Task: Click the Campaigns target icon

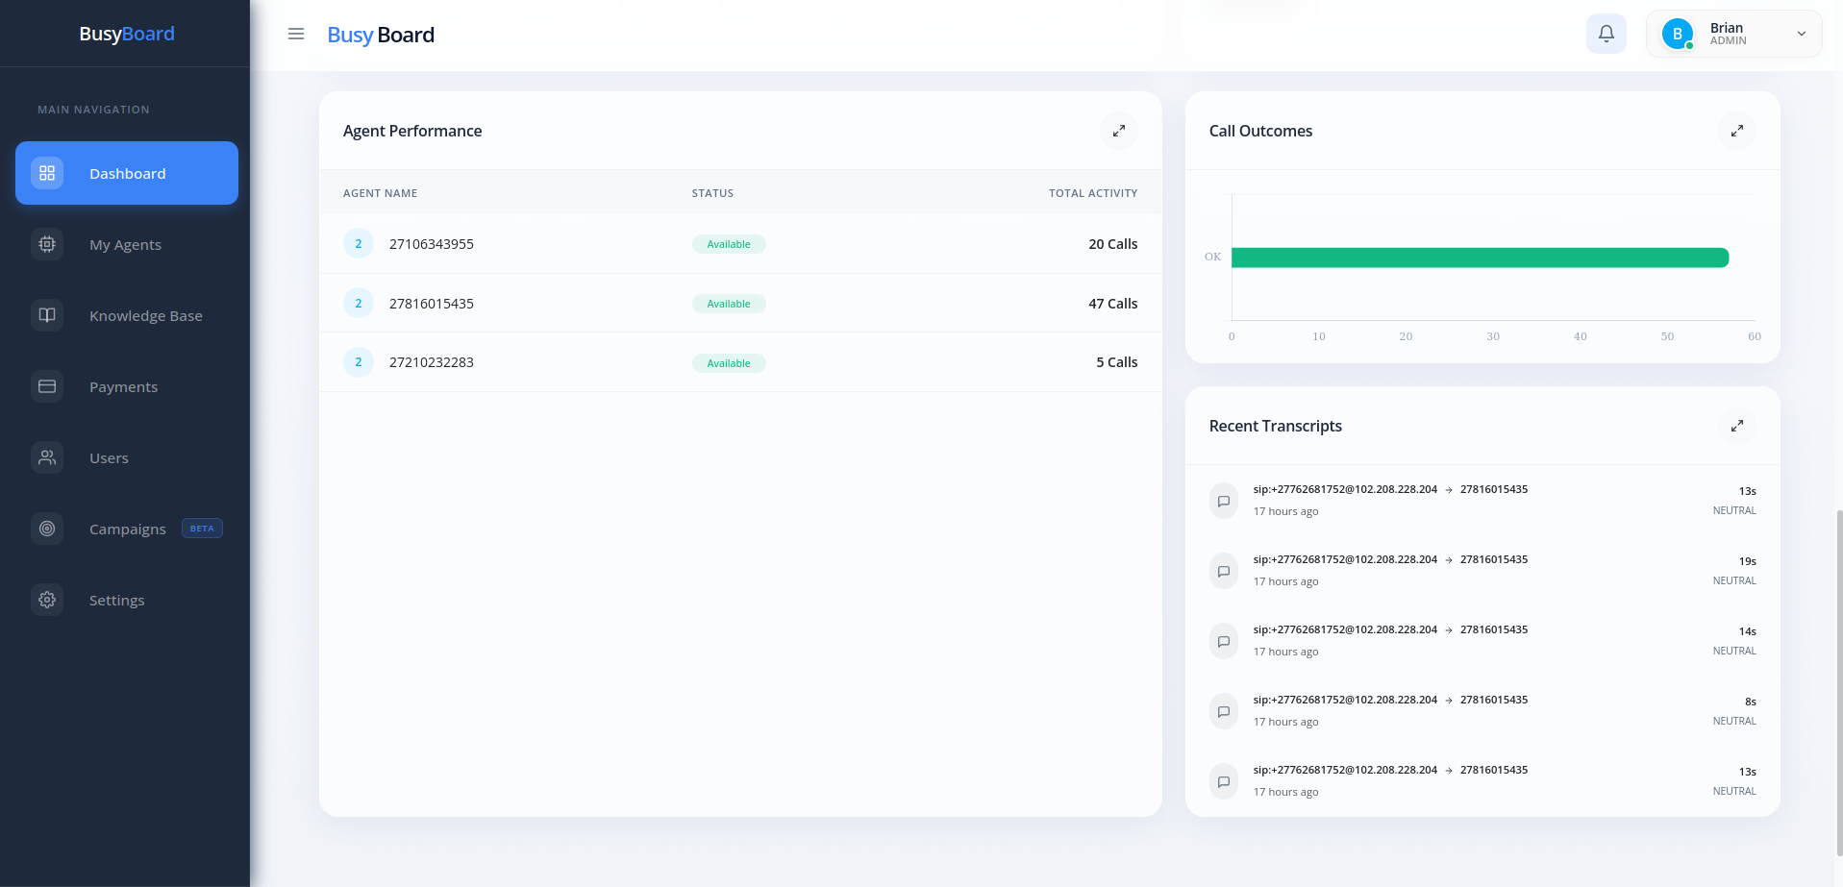Action: [x=47, y=529]
